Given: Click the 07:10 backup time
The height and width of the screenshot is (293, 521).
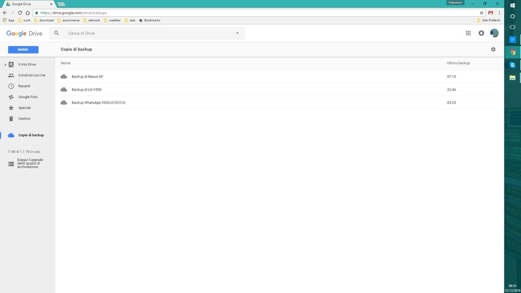Looking at the screenshot, I should (451, 77).
